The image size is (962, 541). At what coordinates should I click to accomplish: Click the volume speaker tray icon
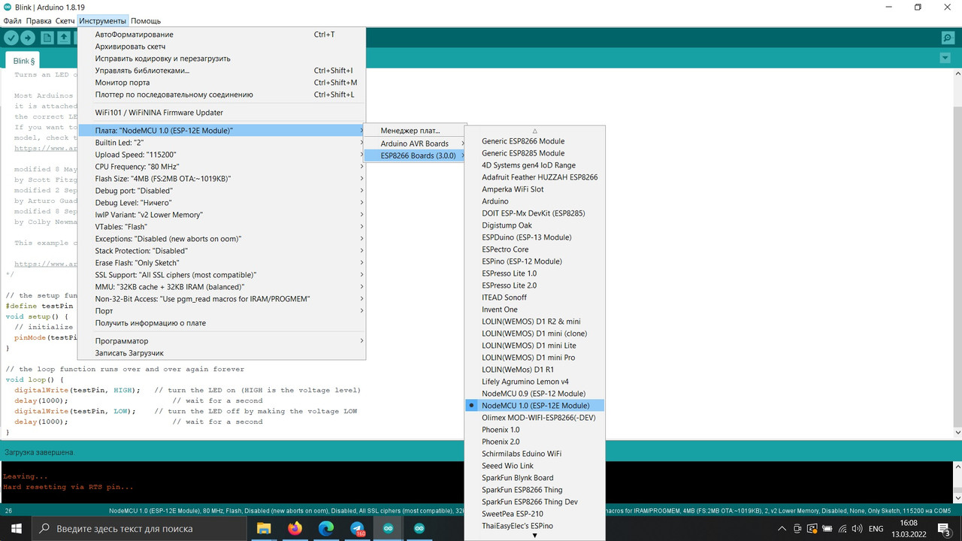pos(858,528)
